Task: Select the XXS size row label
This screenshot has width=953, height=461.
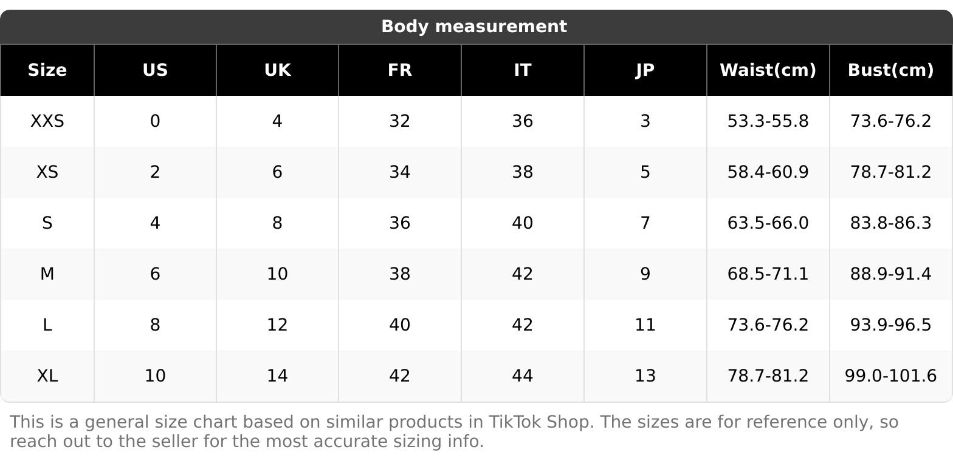Action: pos(47,121)
